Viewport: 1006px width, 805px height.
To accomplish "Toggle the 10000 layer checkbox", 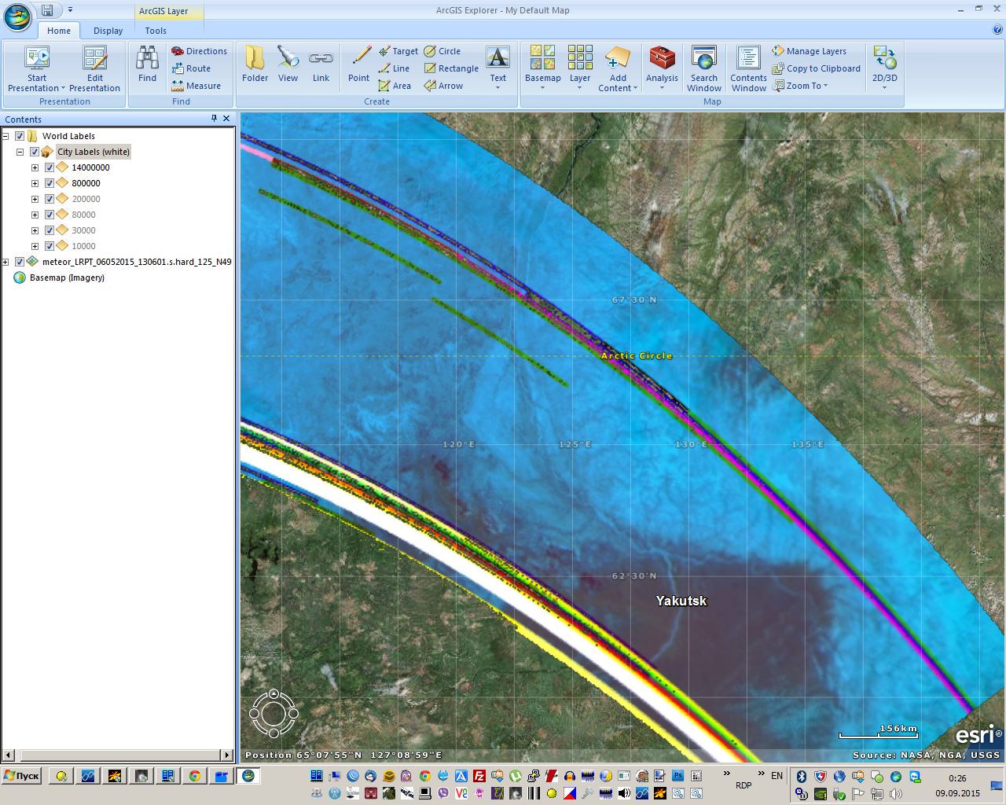I will click(50, 246).
